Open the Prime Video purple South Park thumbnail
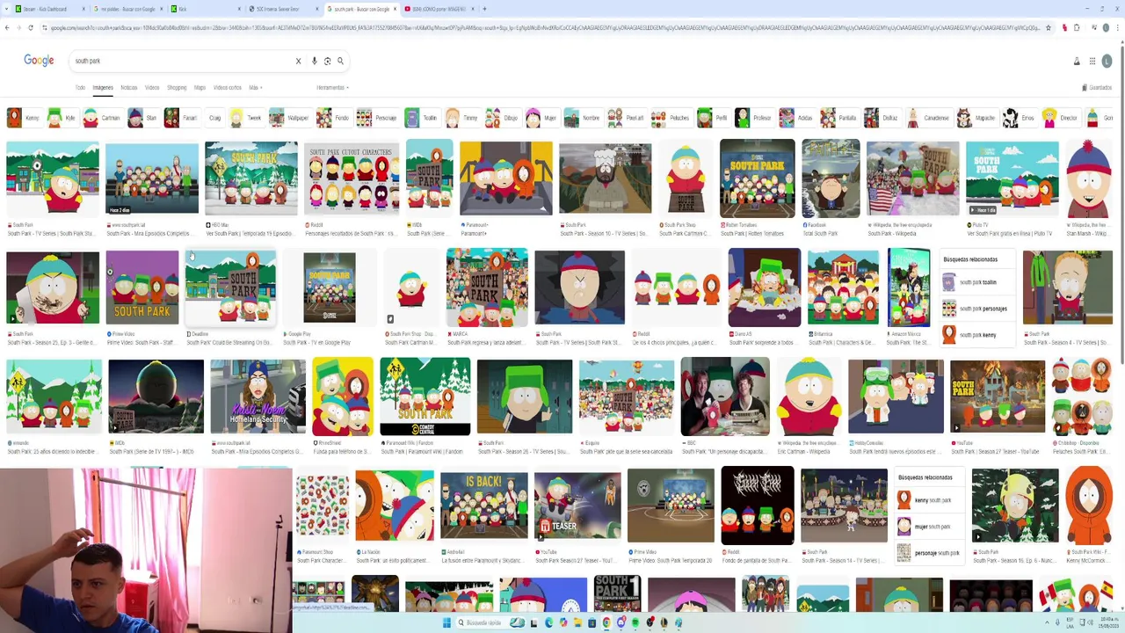 click(142, 287)
